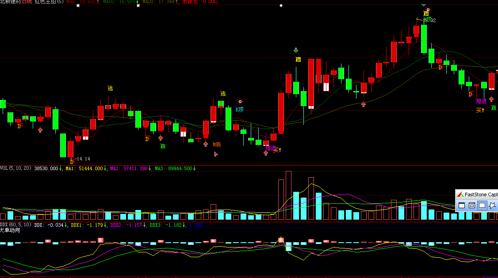
Task: Select FastStone capture freehand region icon
Action: tap(492, 206)
